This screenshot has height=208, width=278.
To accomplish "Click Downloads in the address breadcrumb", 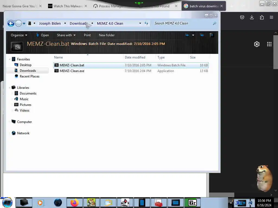I will [x=78, y=23].
